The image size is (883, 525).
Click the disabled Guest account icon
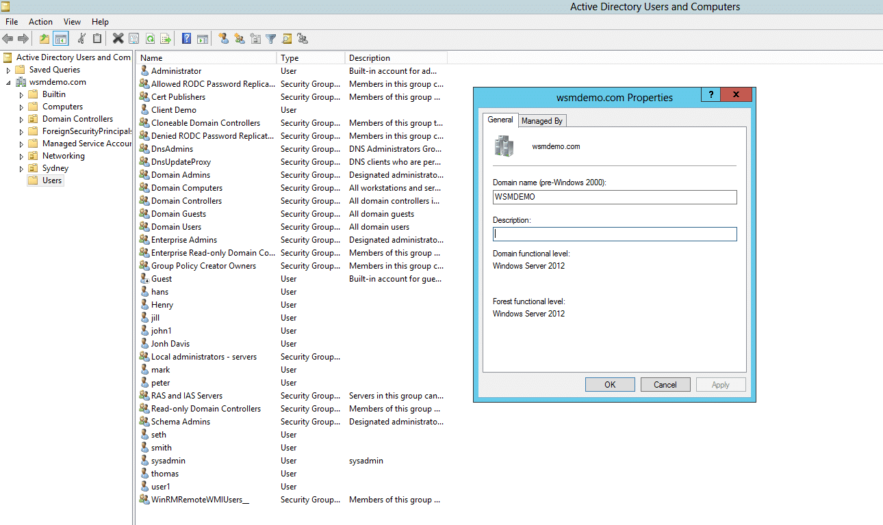coord(144,278)
